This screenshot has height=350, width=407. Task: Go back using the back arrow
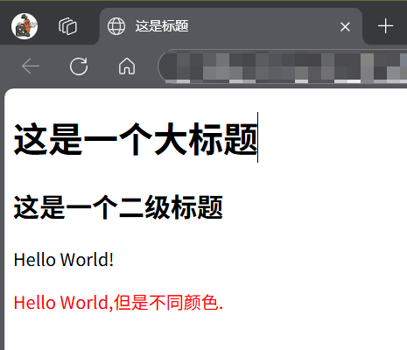[31, 66]
